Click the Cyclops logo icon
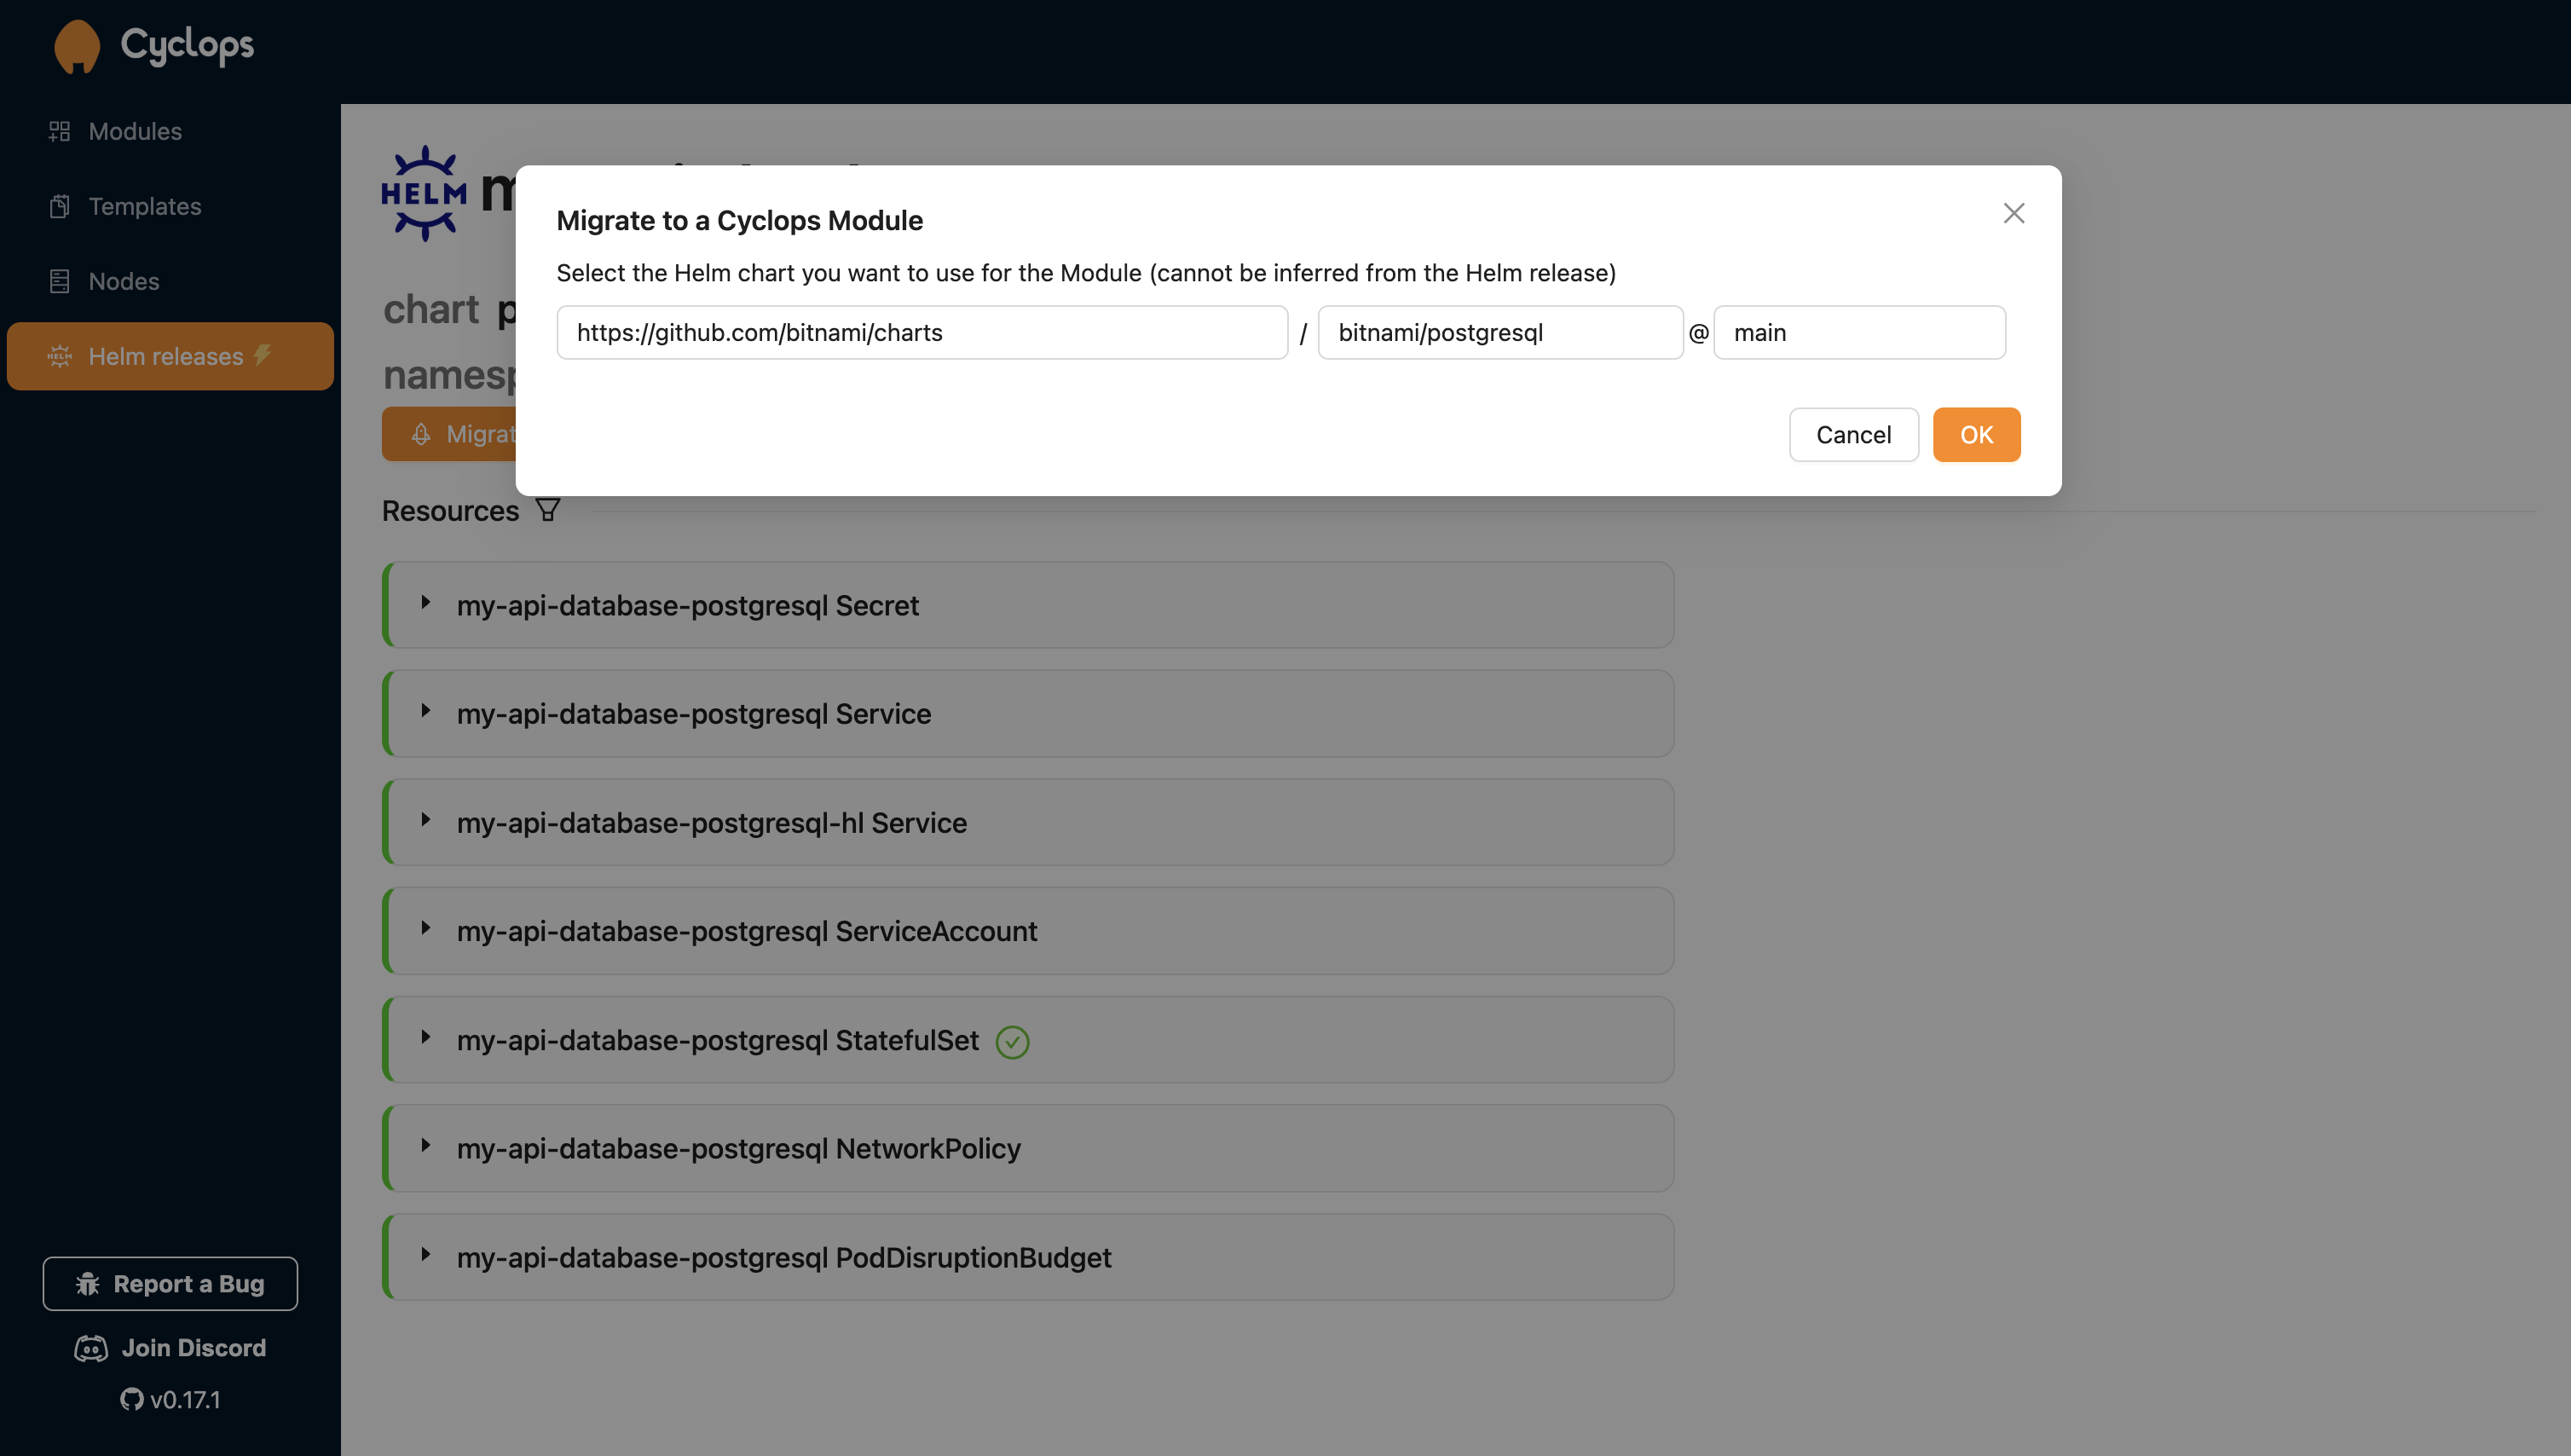 [77, 46]
